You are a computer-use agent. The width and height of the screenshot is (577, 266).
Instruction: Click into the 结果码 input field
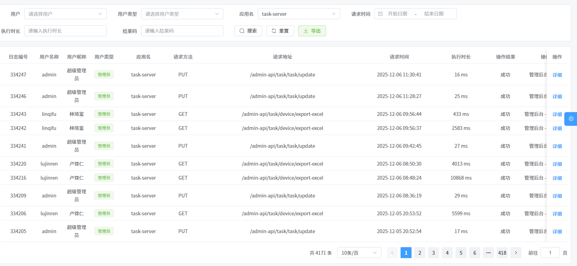(182, 31)
